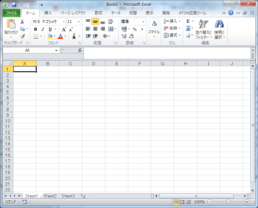Click the Paste (貼り付け) clipboard icon
The image size is (258, 208).
click(11, 24)
